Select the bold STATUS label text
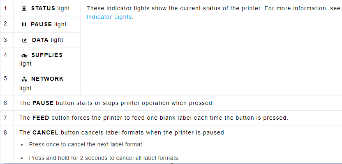342x164 pixels. [x=43, y=9]
